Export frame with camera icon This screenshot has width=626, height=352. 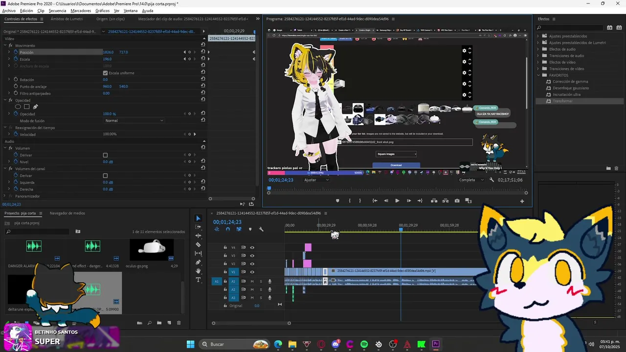457,201
